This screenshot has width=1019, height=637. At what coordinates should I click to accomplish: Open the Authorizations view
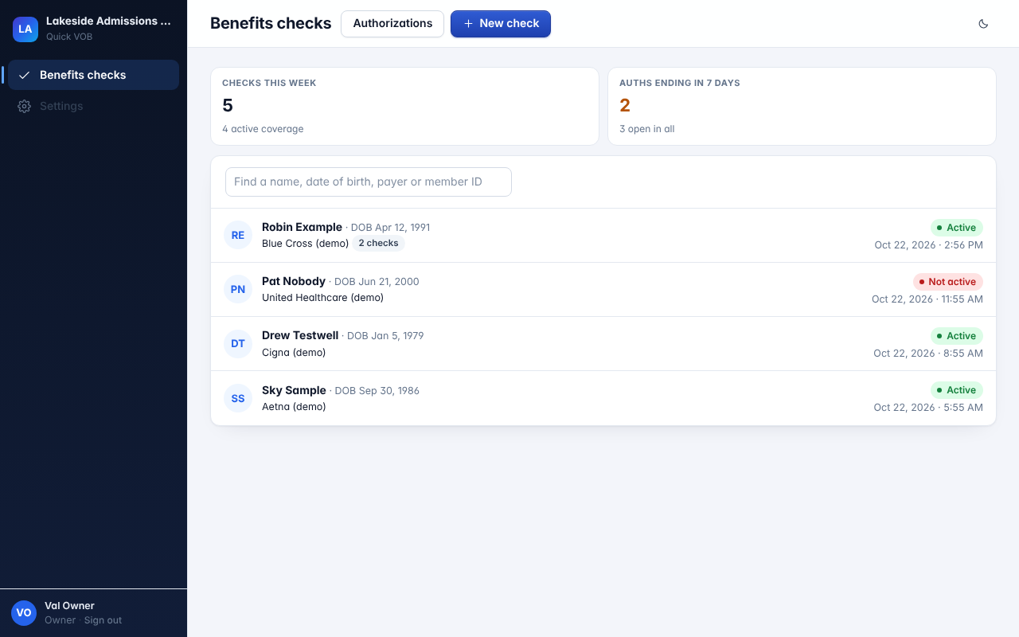[x=392, y=24]
